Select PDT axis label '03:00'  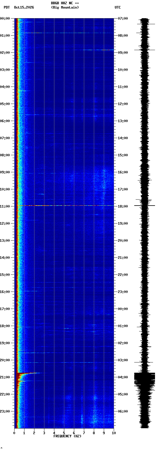point(5,70)
